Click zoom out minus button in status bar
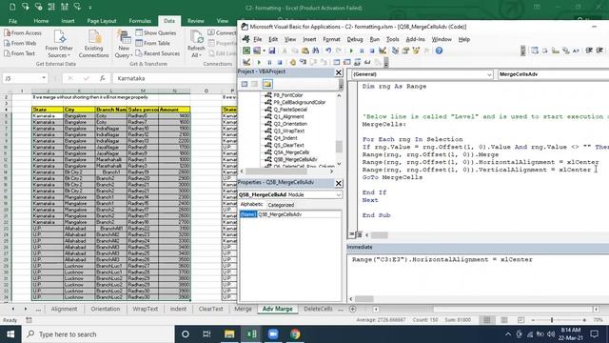Screen dimensions: 609x343 pos(533,320)
